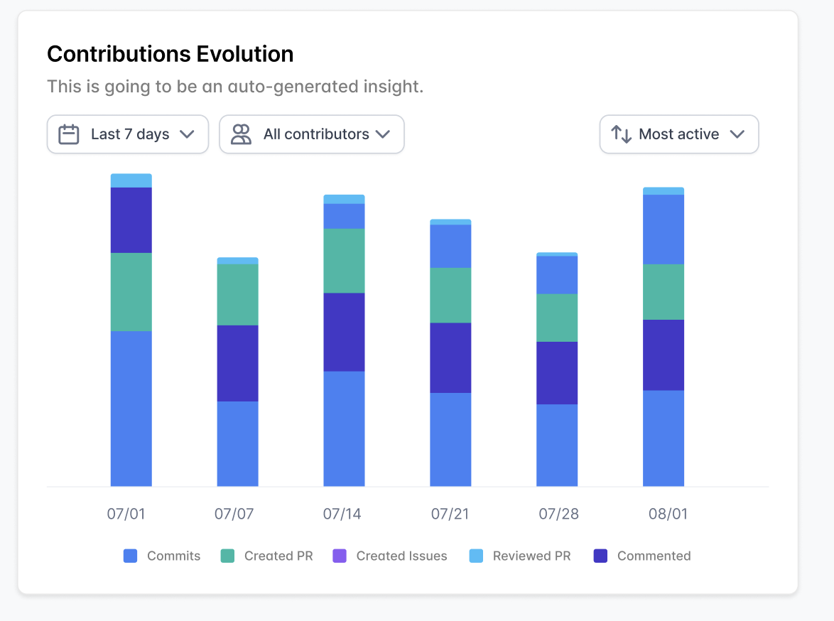Click the 08/01 axis label
The width and height of the screenshot is (834, 621).
pos(668,514)
